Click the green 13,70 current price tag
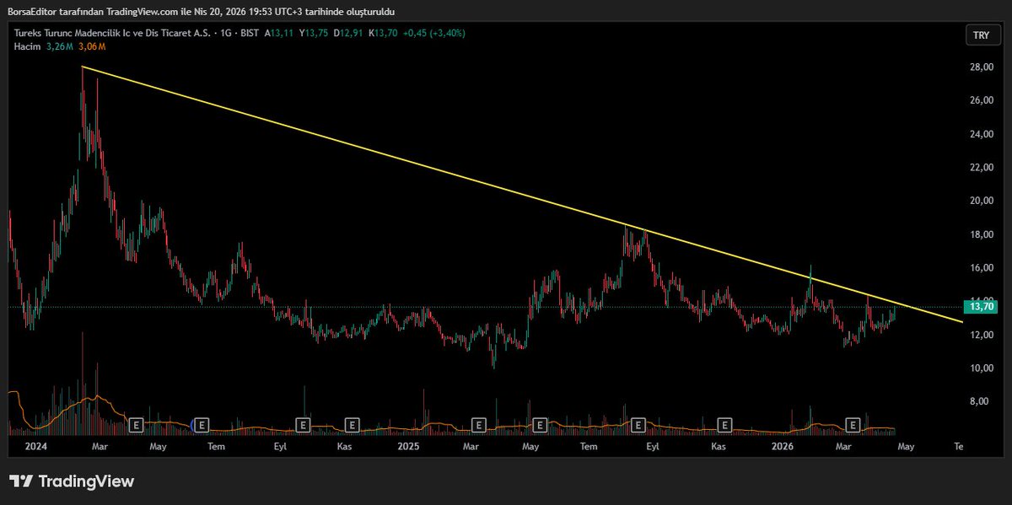The width and height of the screenshot is (1012, 505). 979,308
